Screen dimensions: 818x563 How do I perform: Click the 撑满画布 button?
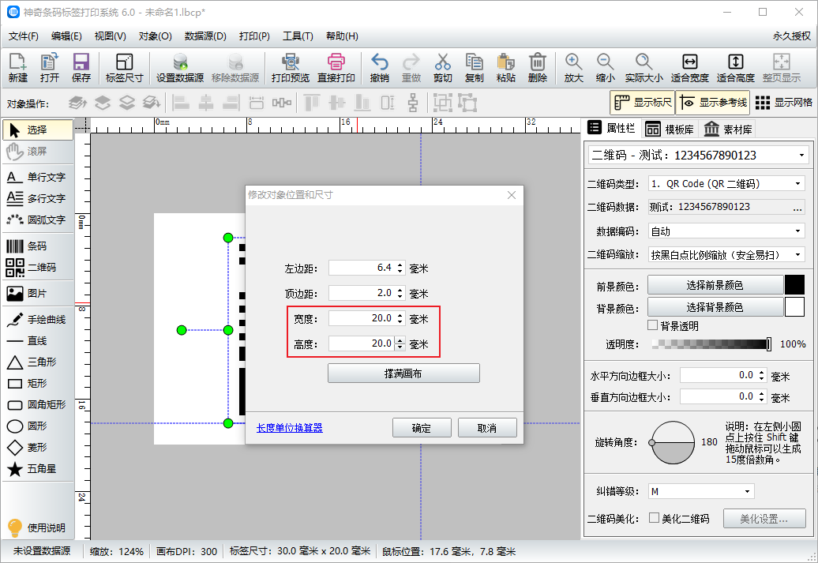pyautogui.click(x=403, y=373)
